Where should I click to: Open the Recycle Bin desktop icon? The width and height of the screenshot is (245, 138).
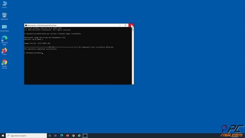[4, 16]
